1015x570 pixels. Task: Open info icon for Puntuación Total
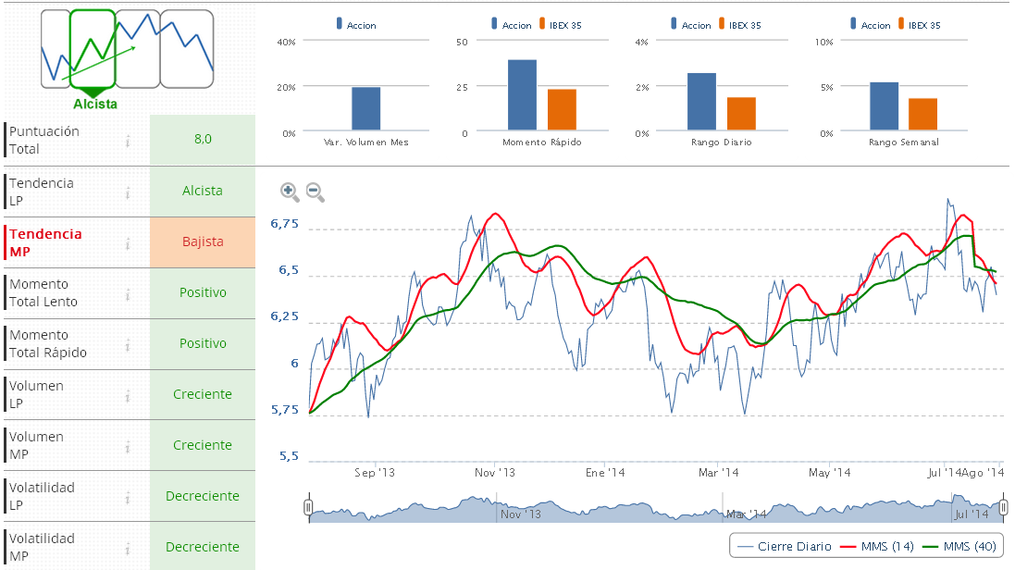click(128, 140)
